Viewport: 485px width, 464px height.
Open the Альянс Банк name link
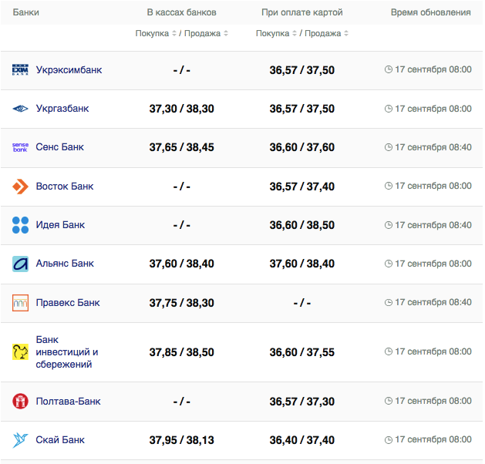(65, 264)
